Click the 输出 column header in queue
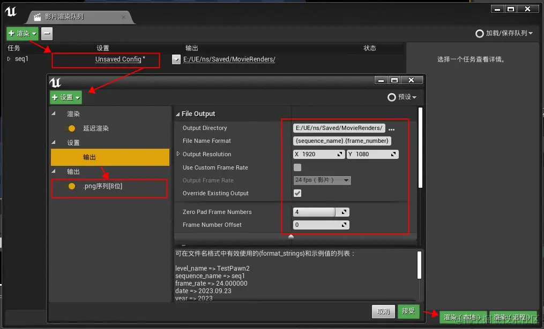The image size is (544, 329). 191,48
